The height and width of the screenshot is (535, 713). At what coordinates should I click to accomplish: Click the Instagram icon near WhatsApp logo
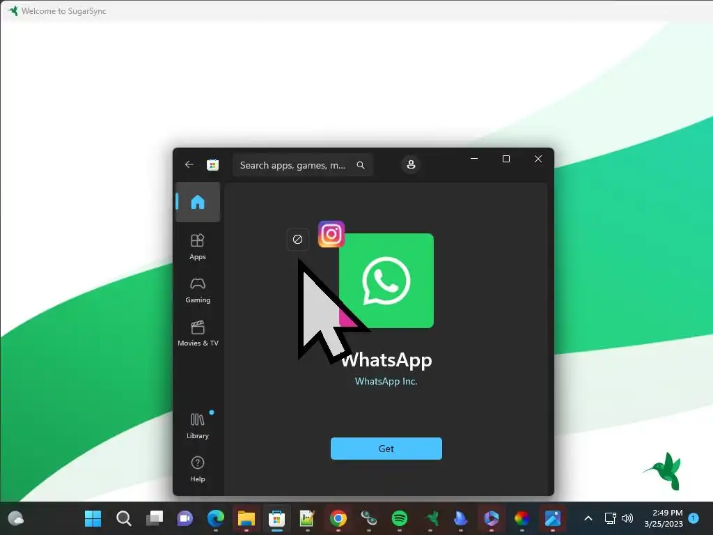point(331,234)
